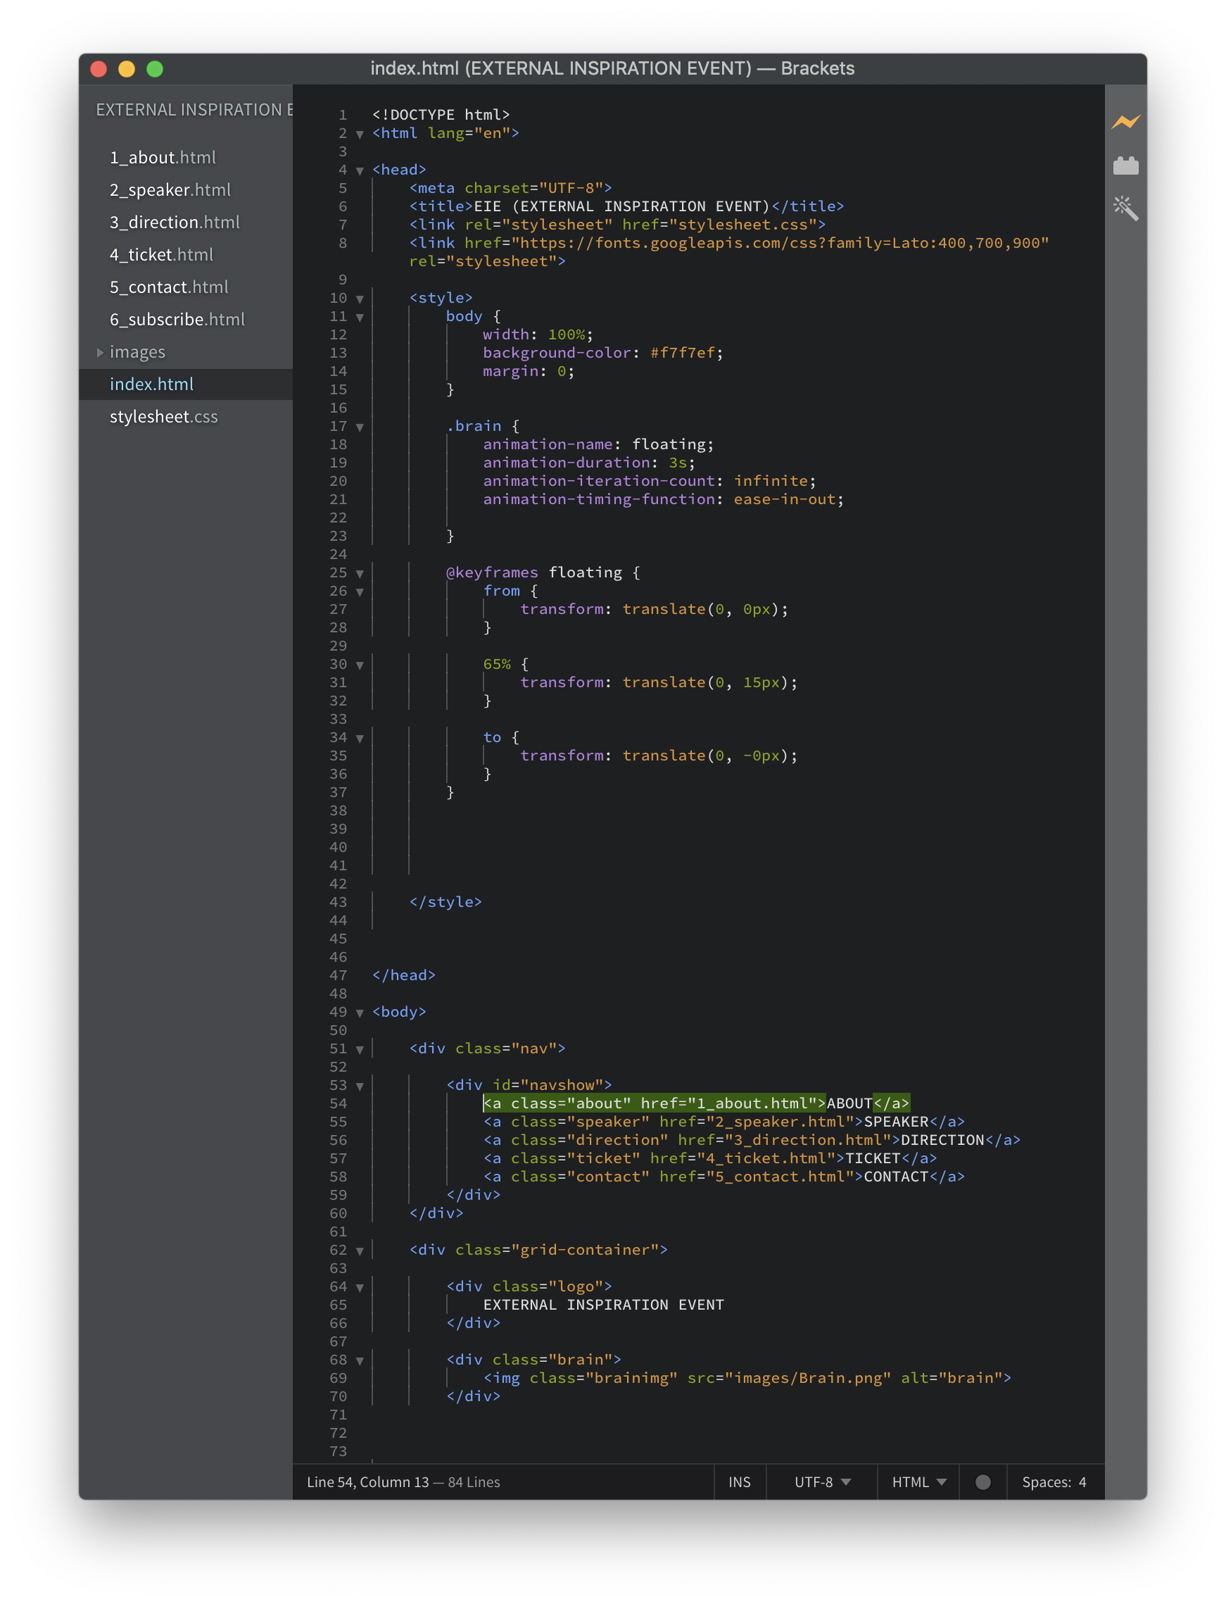Collapse the html tag fold on line 2
Screen dimensions: 1226x1604
click(360, 134)
